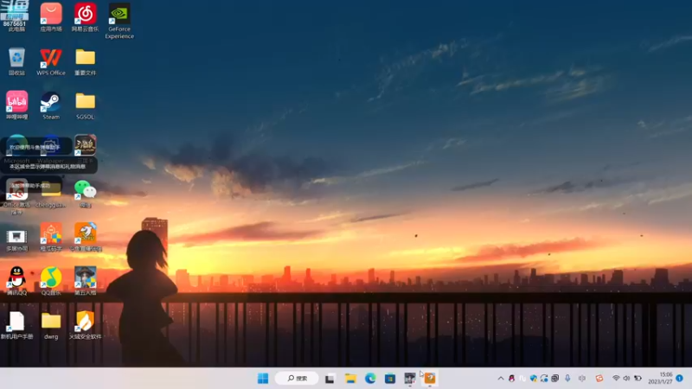The image size is (692, 389).
Task: Open the 此电脑 This PC desktop icon
Action: click(16, 16)
